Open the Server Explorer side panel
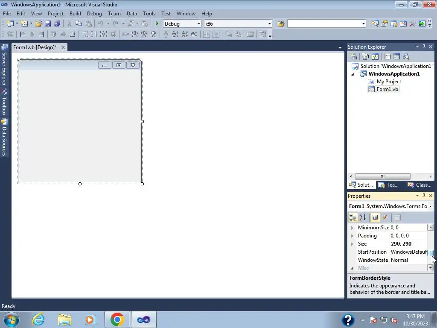This screenshot has height=328, width=437. [4, 65]
